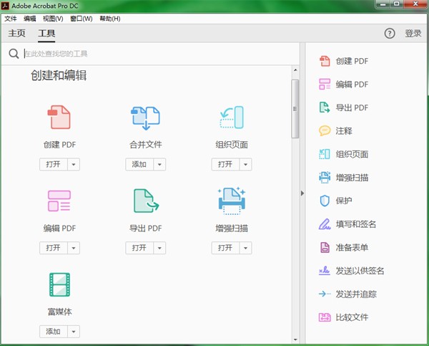Click 打开 button under 创建 PDF
The height and width of the screenshot is (346, 429).
[x=54, y=164]
